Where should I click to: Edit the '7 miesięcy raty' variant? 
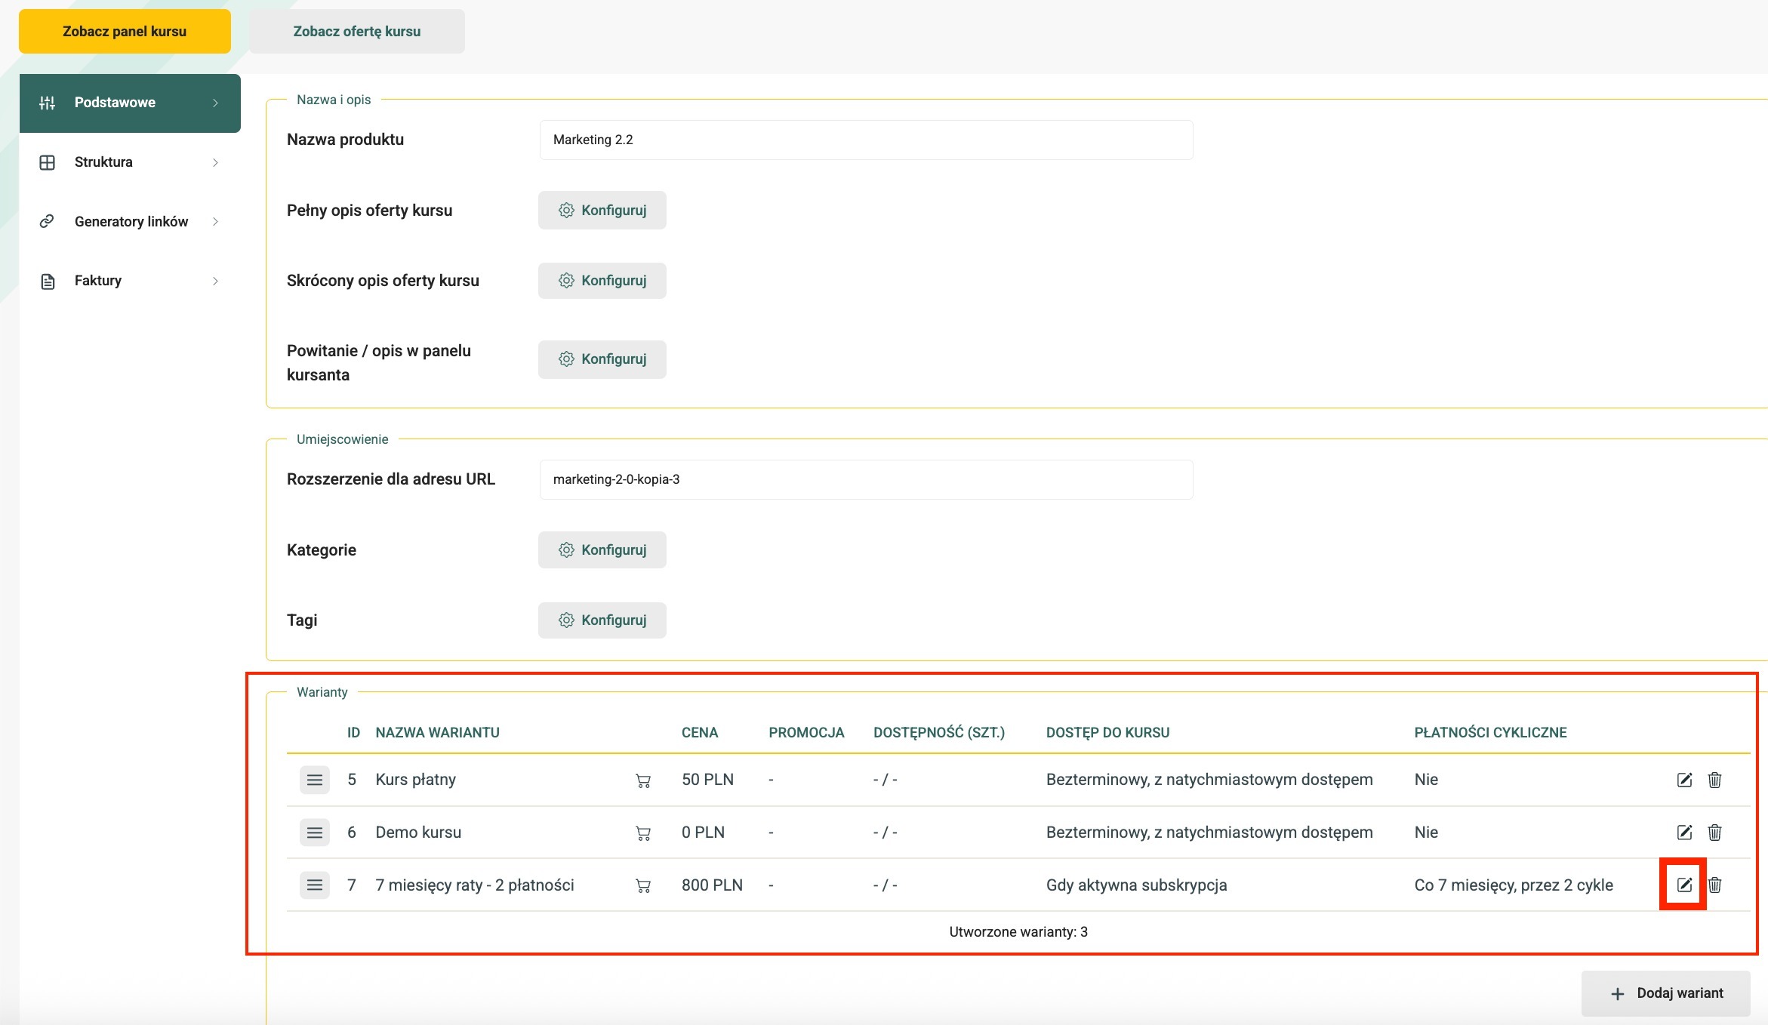click(1684, 885)
